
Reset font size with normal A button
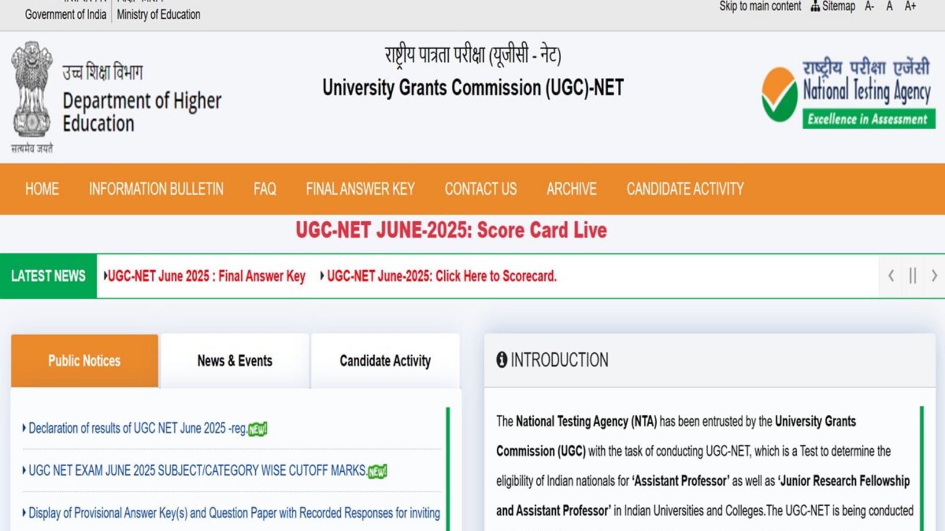889,6
